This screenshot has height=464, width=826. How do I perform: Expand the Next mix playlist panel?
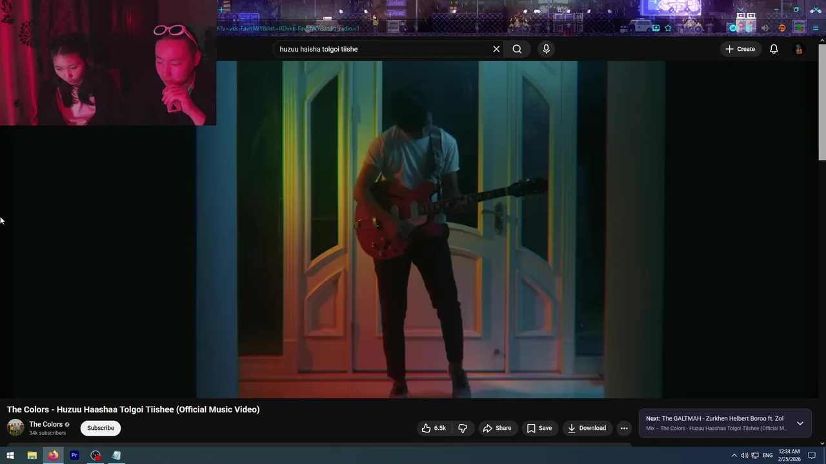800,423
